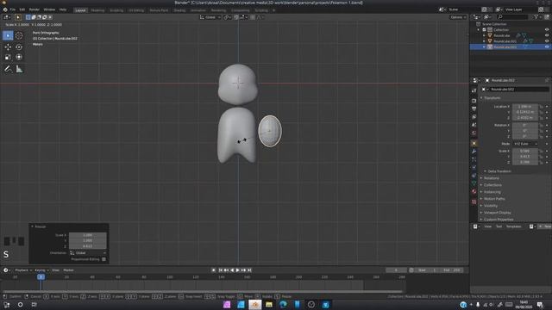The width and height of the screenshot is (552, 310).
Task: Jump to the timeline start frame
Action: pyautogui.click(x=221, y=270)
